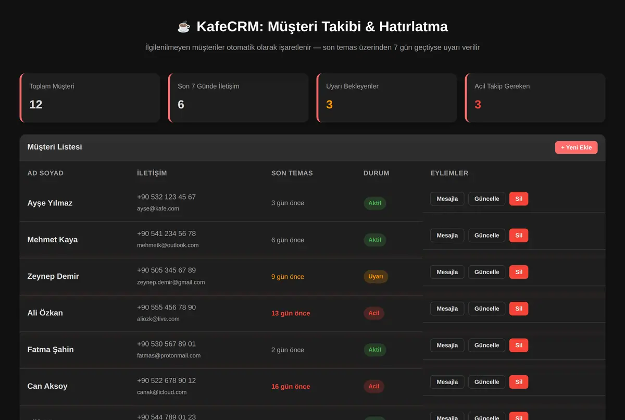This screenshot has height=420, width=625.
Task: Click the AD SOYAD column header
Action: tap(45, 173)
